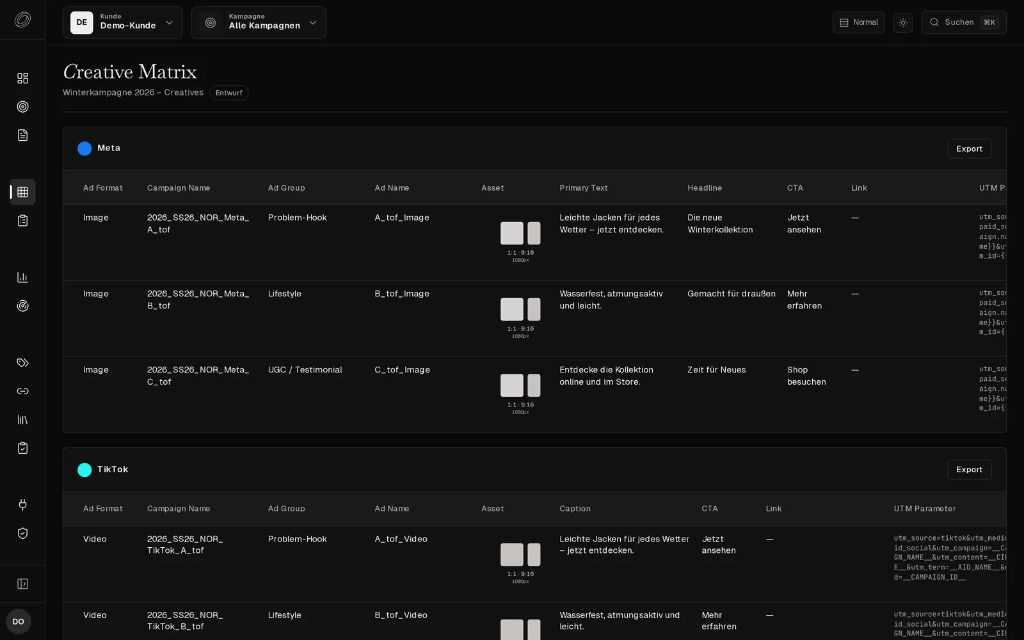Select cell '2026_SS26_NOR_Meta_B_tof'
The width and height of the screenshot is (1024, 640).
click(x=198, y=300)
